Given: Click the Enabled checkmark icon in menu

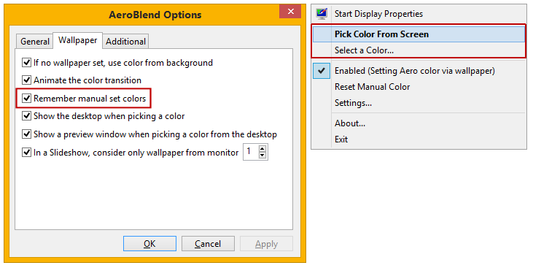Looking at the screenshot, I should 322,71.
